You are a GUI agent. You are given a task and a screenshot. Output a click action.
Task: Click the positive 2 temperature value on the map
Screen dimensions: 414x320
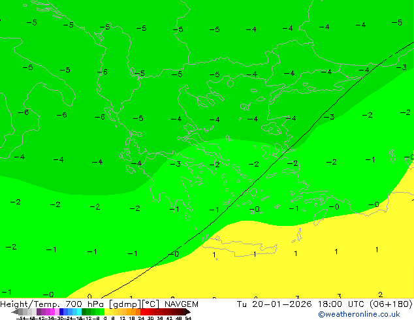click(380, 295)
